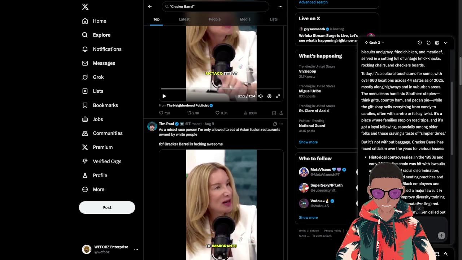The image size is (462, 260).
Task: Play the paused video at 0:52
Action: click(164, 96)
